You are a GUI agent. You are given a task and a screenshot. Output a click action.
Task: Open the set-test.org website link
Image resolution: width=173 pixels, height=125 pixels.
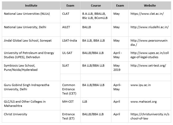(x=148, y=66)
